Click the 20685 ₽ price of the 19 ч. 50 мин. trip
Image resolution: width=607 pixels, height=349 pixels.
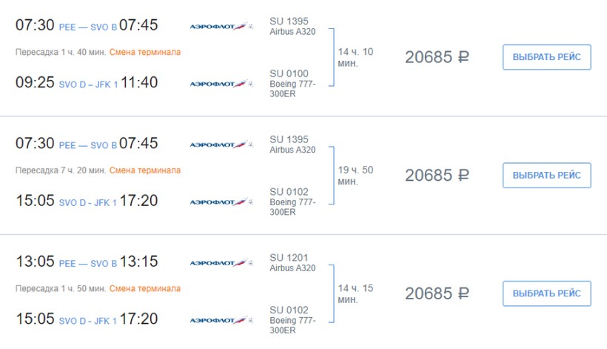[x=437, y=176]
